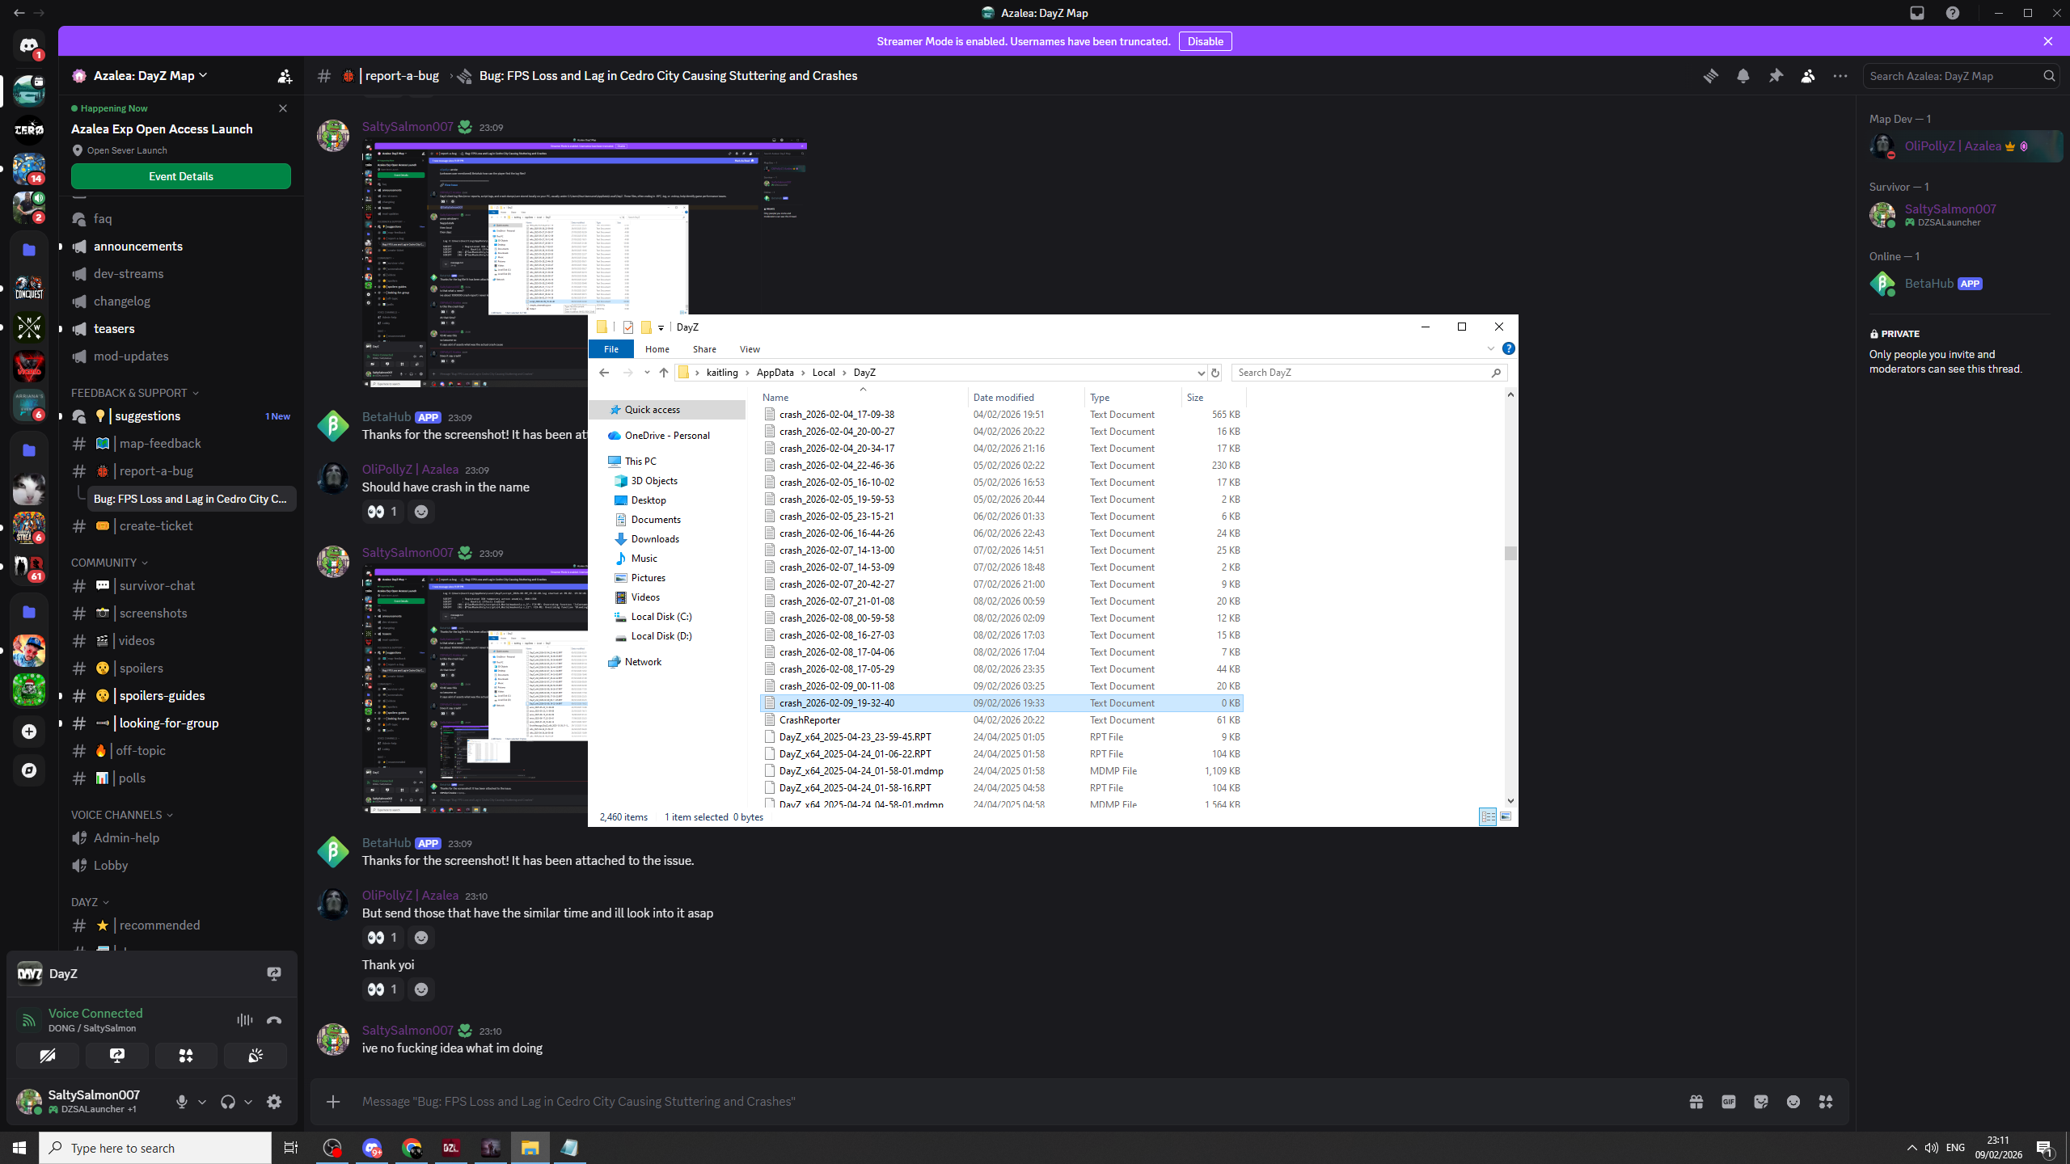Image resolution: width=2070 pixels, height=1164 pixels.
Task: Toggle camera on in voice panel
Action: 48,1056
